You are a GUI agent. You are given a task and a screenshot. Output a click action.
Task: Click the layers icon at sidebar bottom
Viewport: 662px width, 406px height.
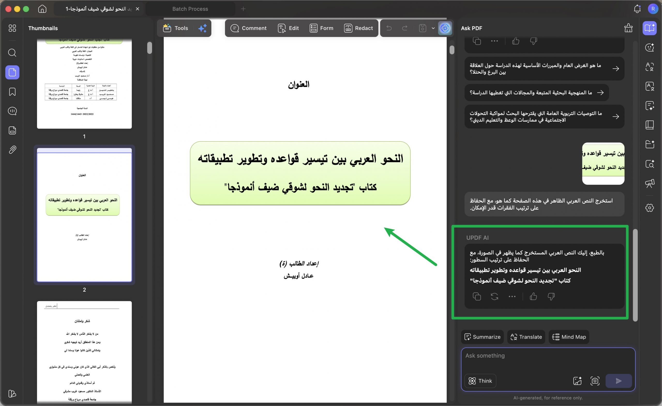12,394
